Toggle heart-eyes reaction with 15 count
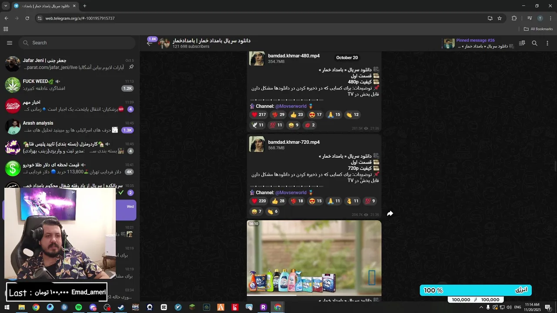 (x=315, y=201)
